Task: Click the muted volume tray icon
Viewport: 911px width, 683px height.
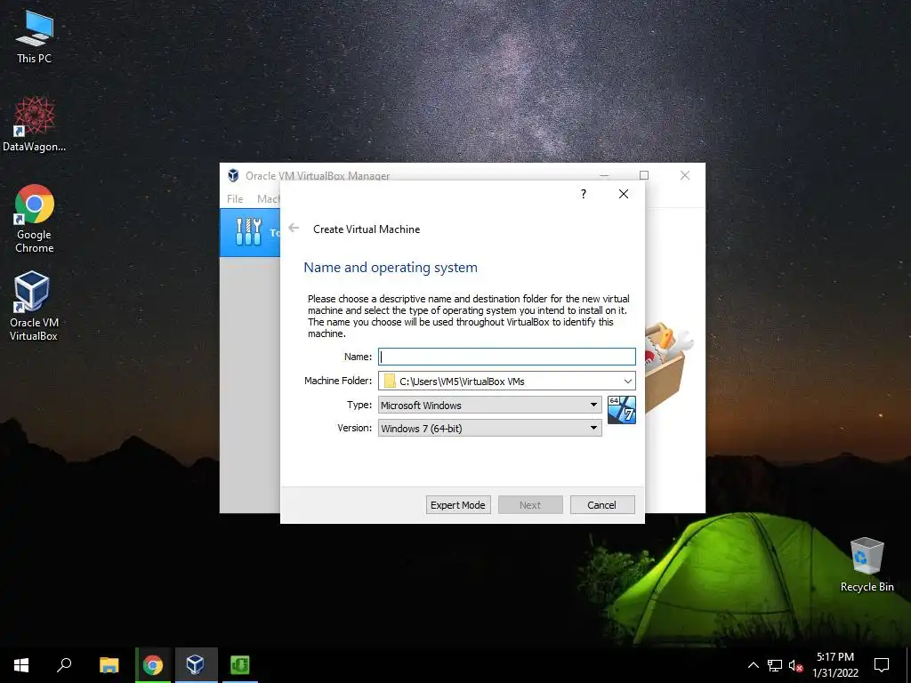Action: click(796, 665)
